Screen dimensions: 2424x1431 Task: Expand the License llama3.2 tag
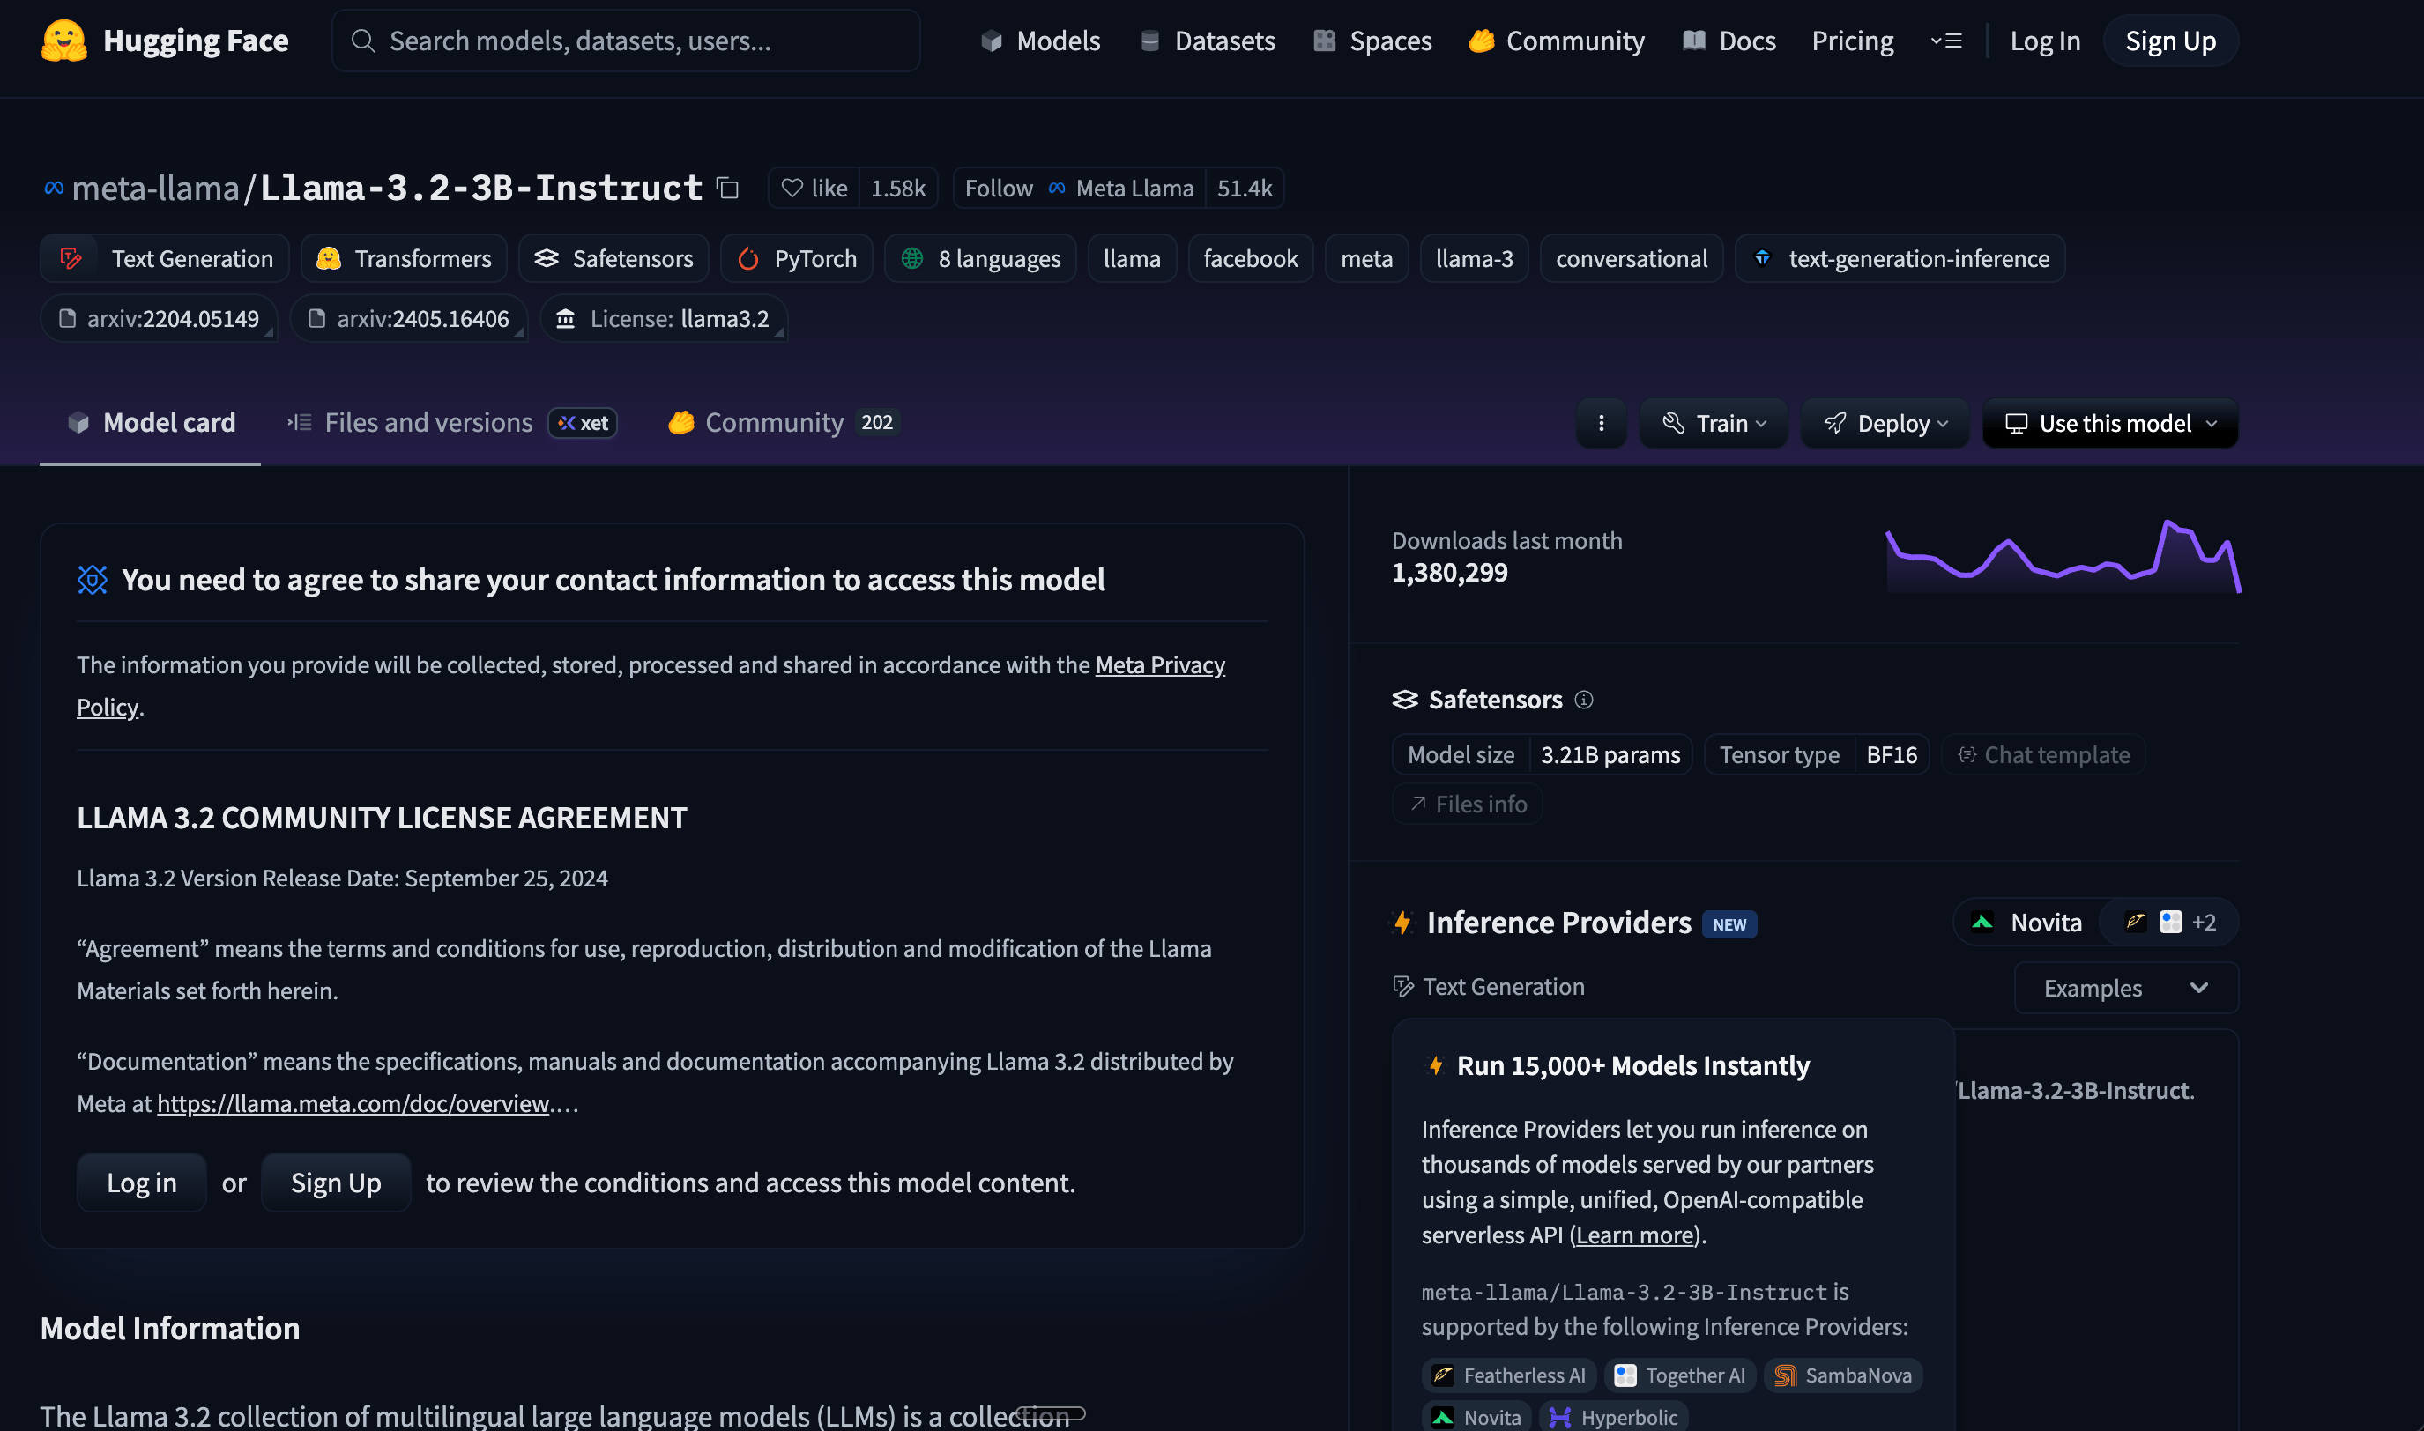click(x=664, y=318)
